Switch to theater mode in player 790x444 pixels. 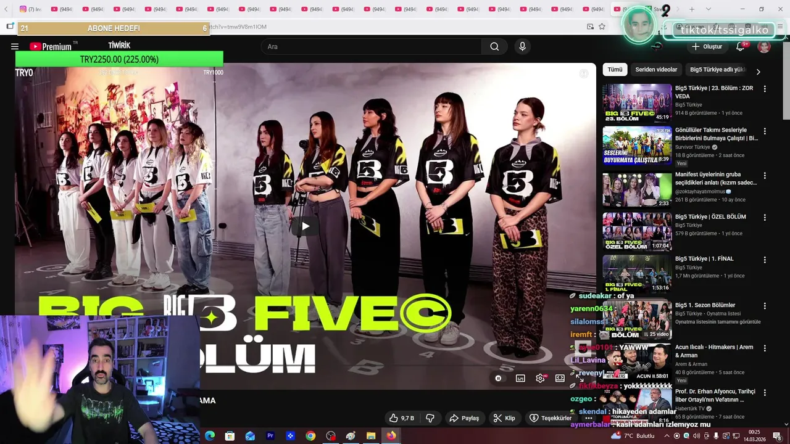(560, 378)
